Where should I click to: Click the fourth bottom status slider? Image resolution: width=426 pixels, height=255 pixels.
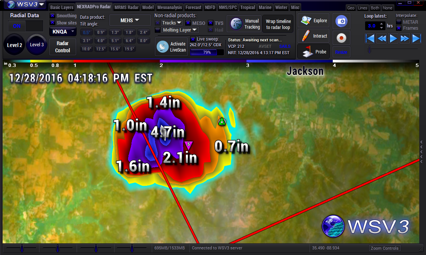(x=132, y=248)
